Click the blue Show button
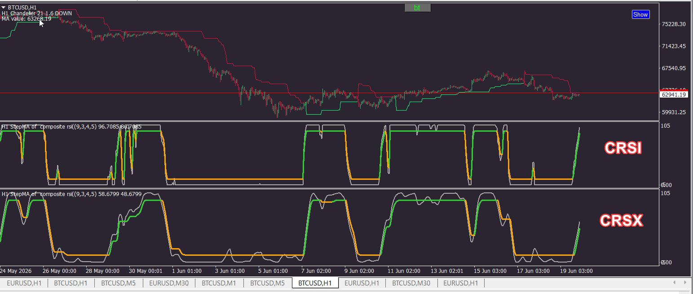Viewport: 693px width, 294px height. [x=640, y=14]
